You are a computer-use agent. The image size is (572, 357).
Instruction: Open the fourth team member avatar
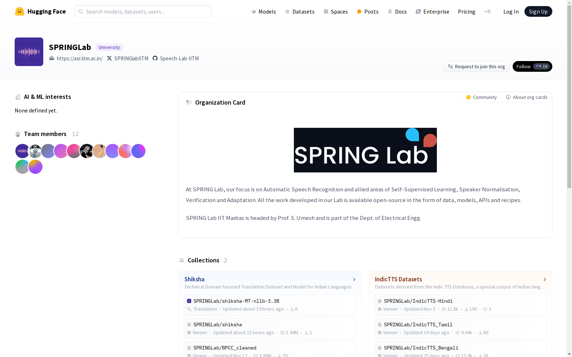coord(61,151)
